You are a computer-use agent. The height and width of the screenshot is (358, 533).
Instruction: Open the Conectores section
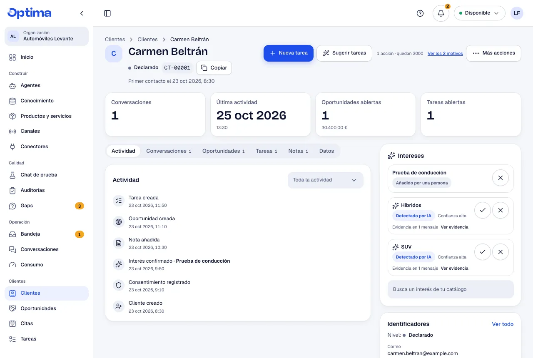pos(47,147)
